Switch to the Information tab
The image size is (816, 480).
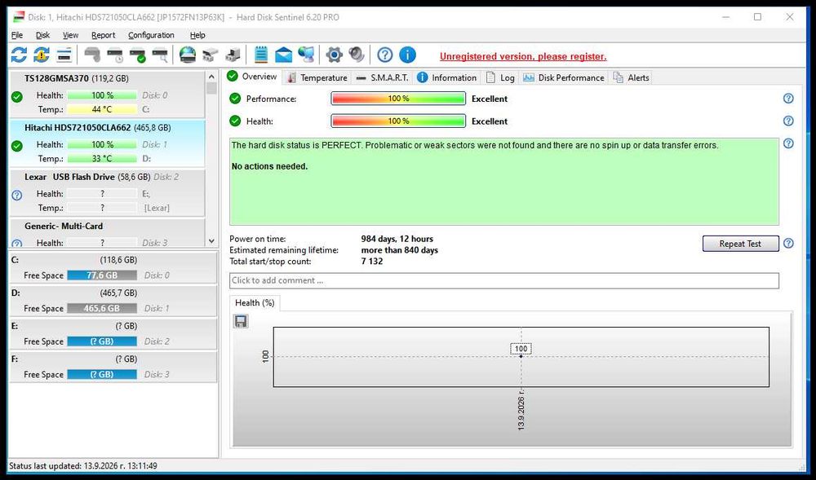click(447, 77)
